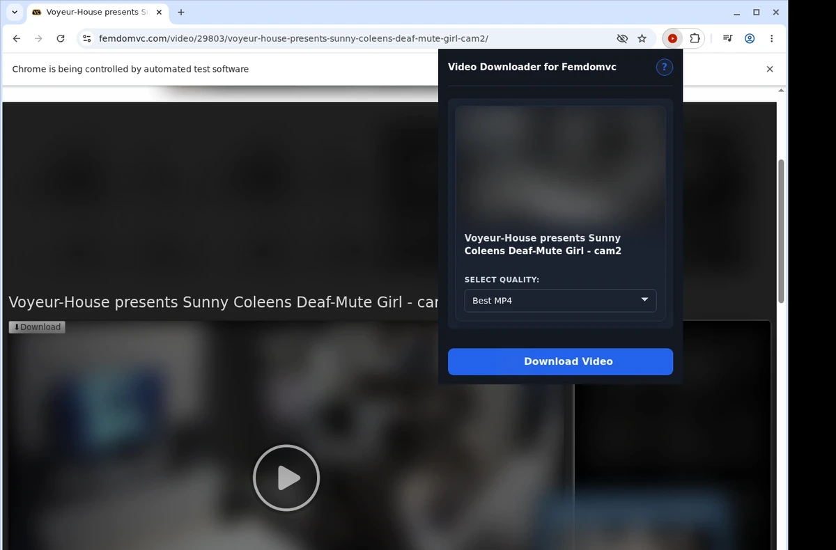
Task: Select the Voyeur-House presents tab
Action: 97,13
